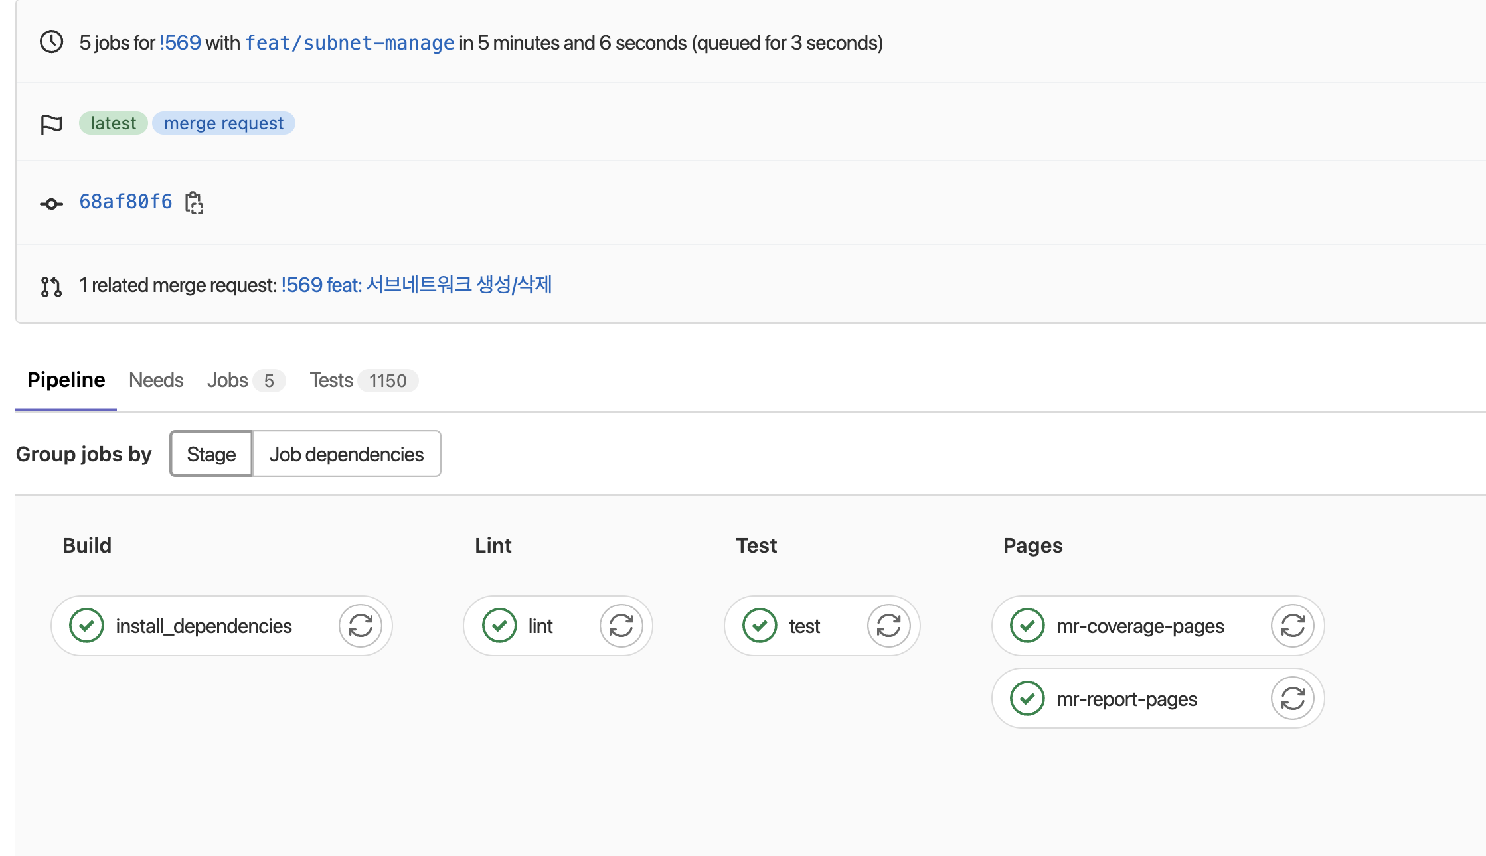The height and width of the screenshot is (856, 1486).
Task: Open the mr-coverage-pages job details
Action: (1140, 626)
